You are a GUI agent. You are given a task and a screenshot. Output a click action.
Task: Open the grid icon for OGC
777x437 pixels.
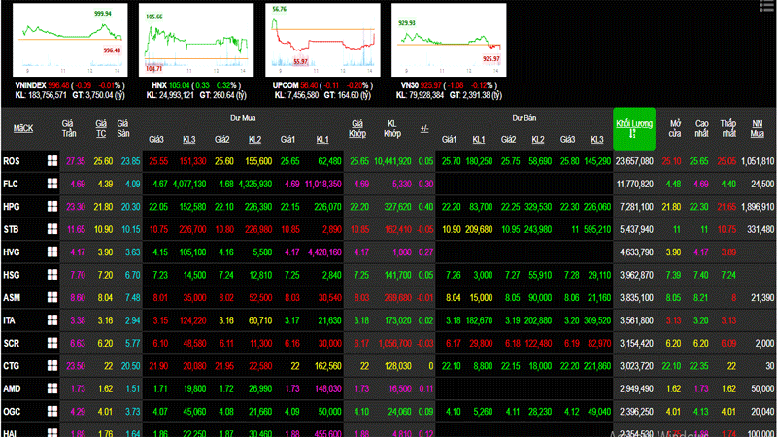tap(52, 411)
